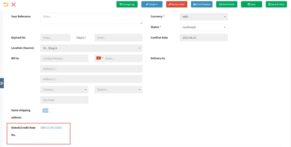Screen dimensions: 291x147
Task: Open the Country dropdown
Action: [64, 90]
